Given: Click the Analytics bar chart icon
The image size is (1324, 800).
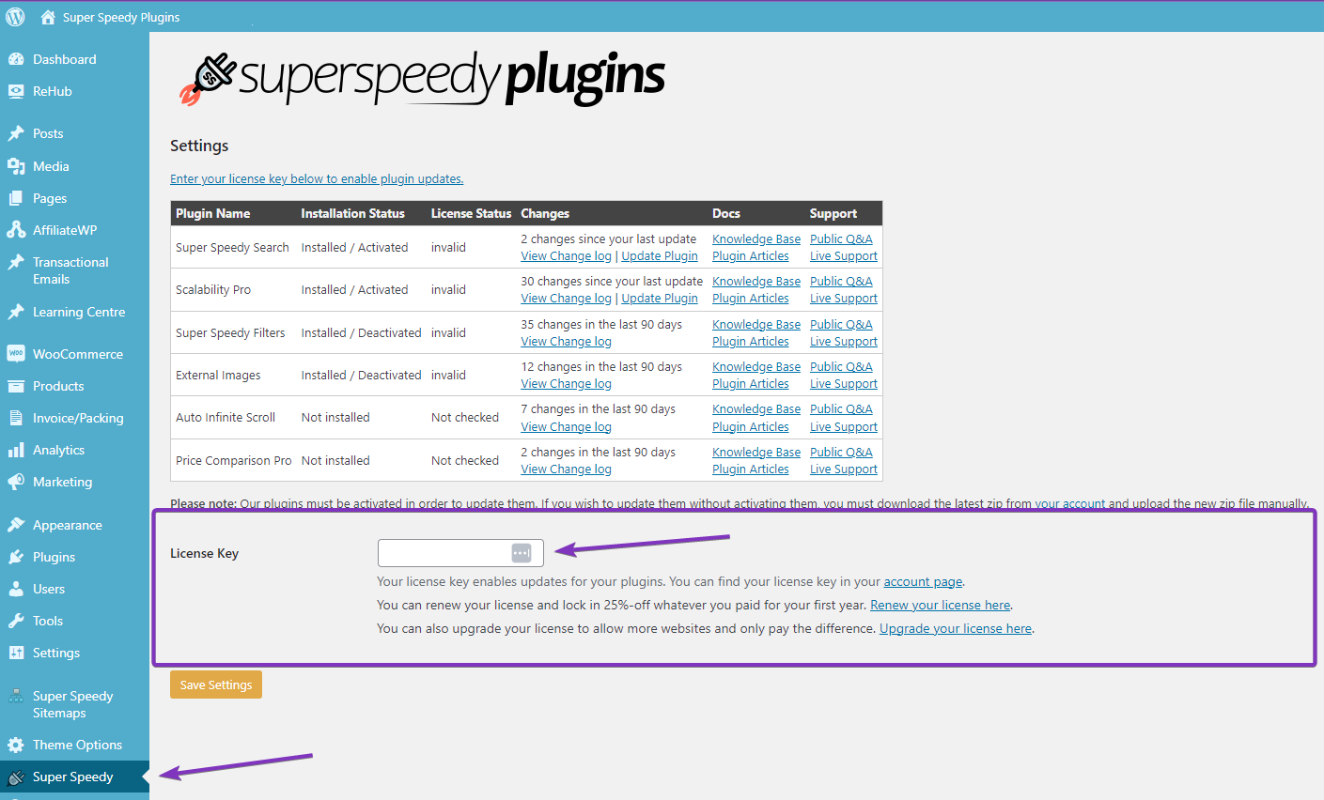Looking at the screenshot, I should click(x=16, y=450).
